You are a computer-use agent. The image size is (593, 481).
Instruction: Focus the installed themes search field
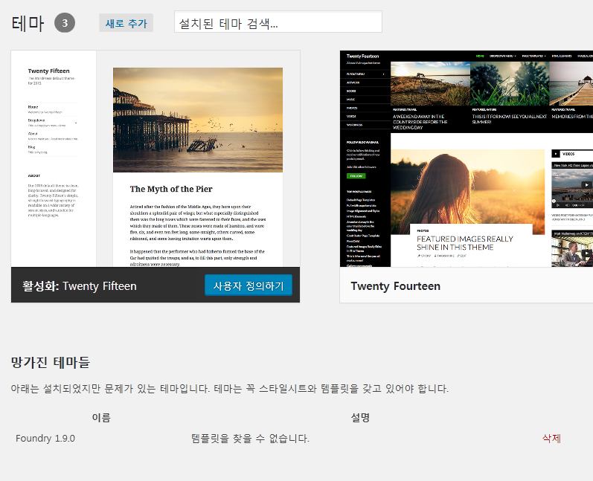(x=278, y=22)
